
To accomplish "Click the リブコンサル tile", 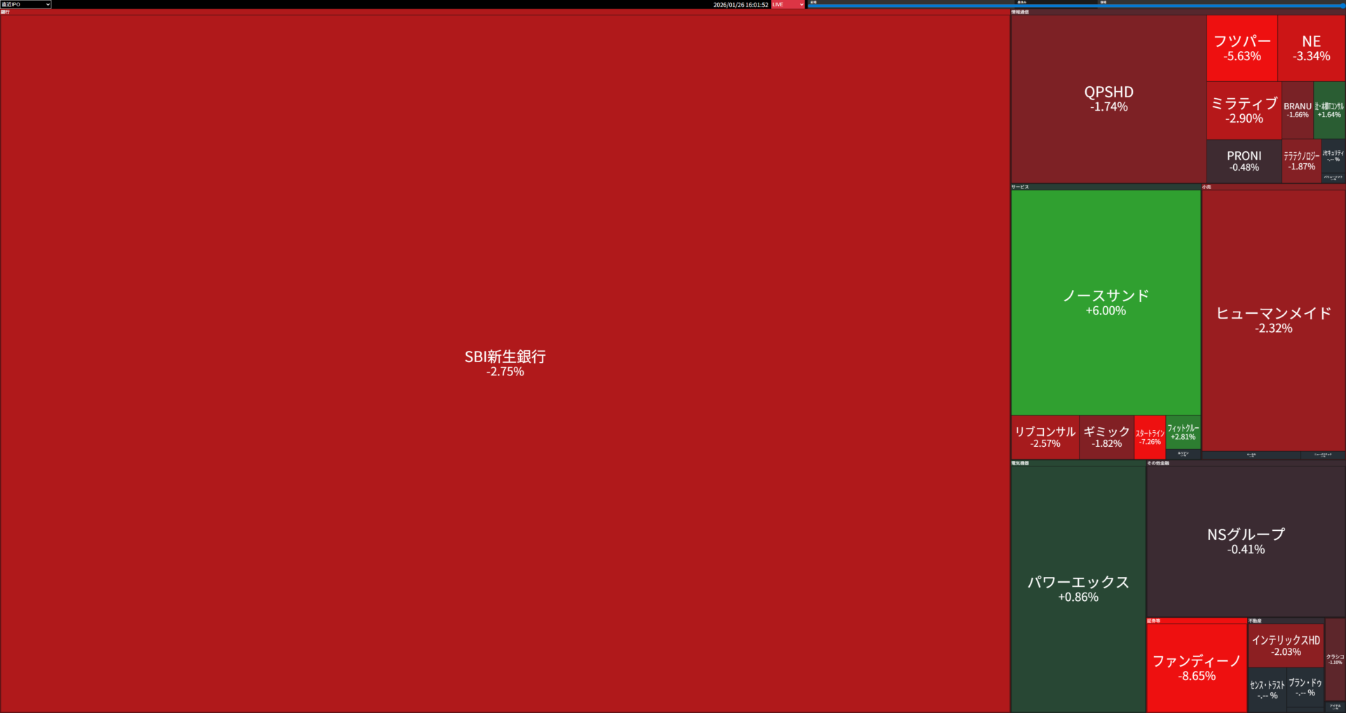I will tap(1045, 437).
